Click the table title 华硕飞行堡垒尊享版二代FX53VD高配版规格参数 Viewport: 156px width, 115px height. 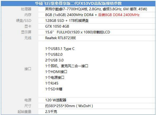click(78, 3)
